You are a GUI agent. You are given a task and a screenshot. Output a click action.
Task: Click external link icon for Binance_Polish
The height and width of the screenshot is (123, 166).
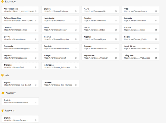tap(156, 39)
